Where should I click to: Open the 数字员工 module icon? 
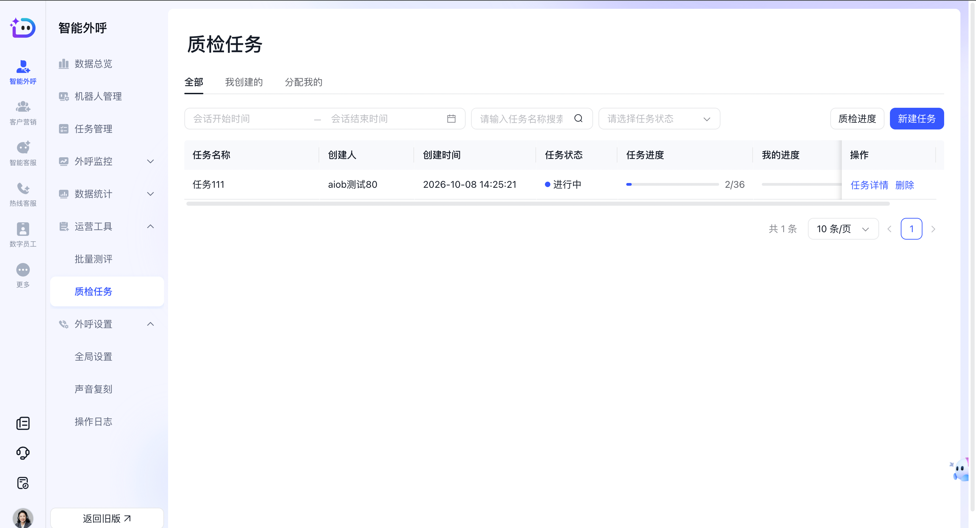click(x=23, y=235)
